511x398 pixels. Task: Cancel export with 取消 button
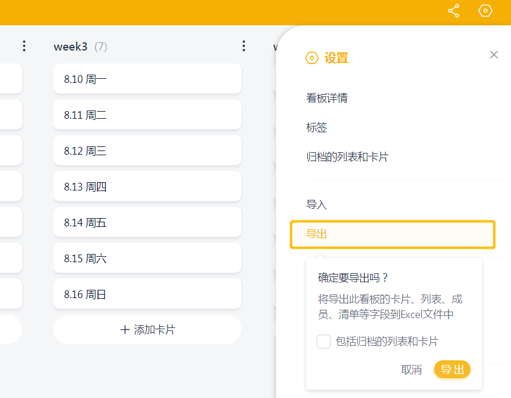411,369
